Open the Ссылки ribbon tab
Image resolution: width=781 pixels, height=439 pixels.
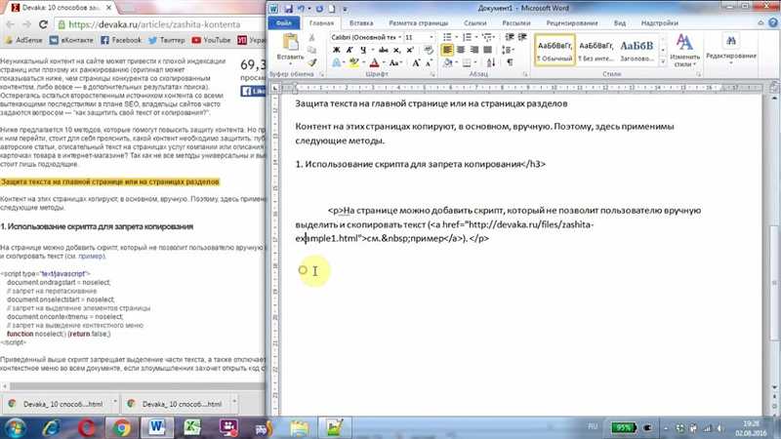[474, 22]
